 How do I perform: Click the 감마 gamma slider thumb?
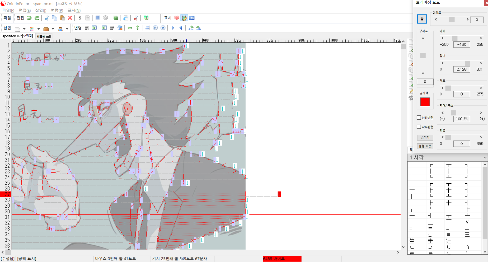(467, 63)
